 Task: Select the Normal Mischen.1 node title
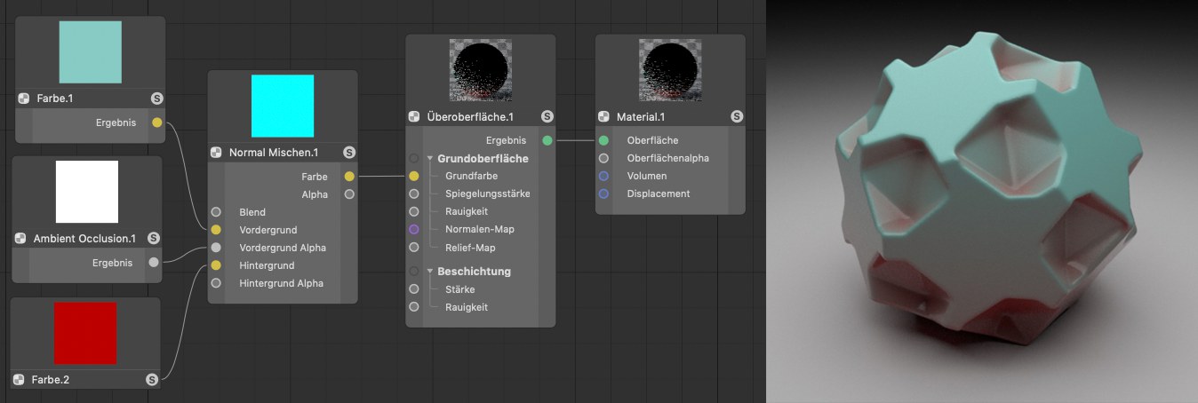click(x=274, y=153)
